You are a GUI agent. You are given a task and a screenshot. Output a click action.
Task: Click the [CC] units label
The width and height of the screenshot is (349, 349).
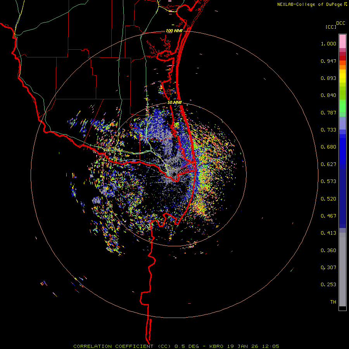[331, 27]
